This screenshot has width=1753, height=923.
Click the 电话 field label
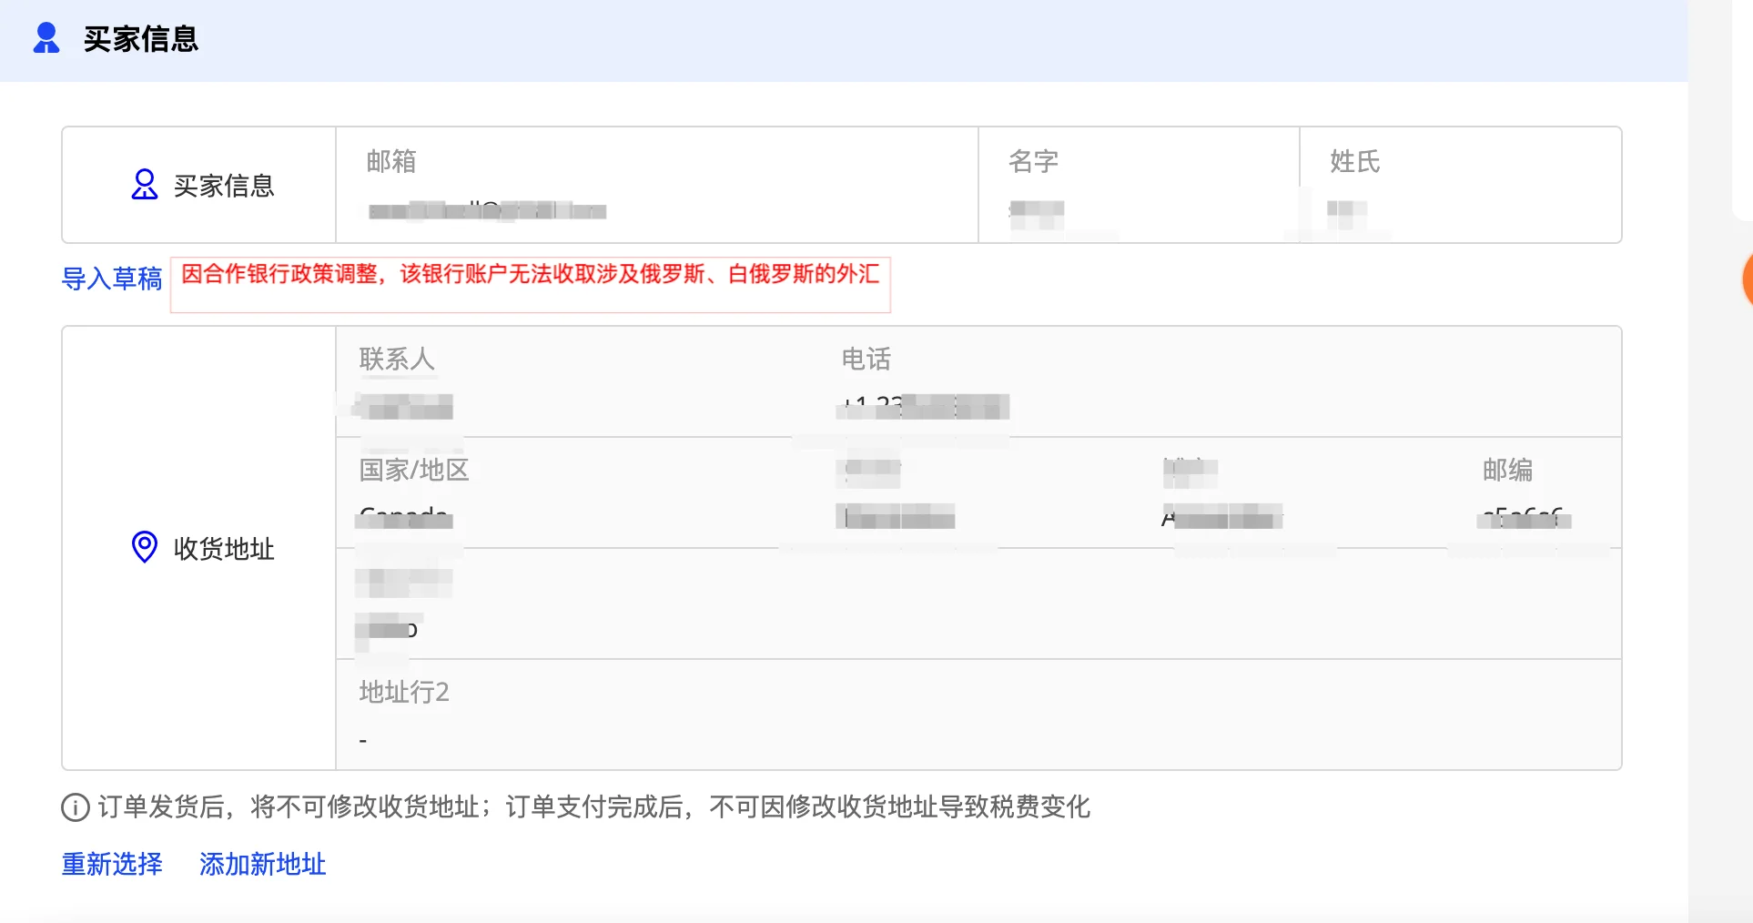click(x=866, y=359)
